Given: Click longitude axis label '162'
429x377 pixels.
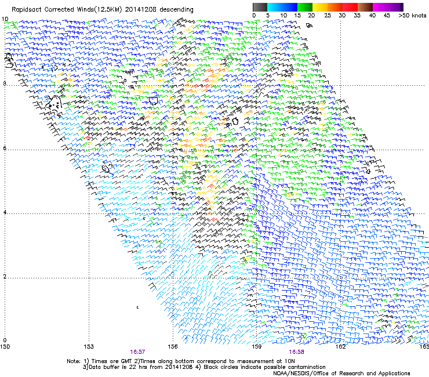Looking at the screenshot, I should click(x=340, y=347).
